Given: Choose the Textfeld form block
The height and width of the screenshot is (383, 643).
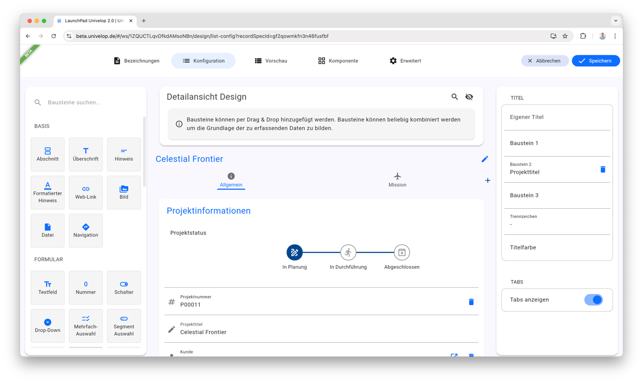Looking at the screenshot, I should [48, 288].
